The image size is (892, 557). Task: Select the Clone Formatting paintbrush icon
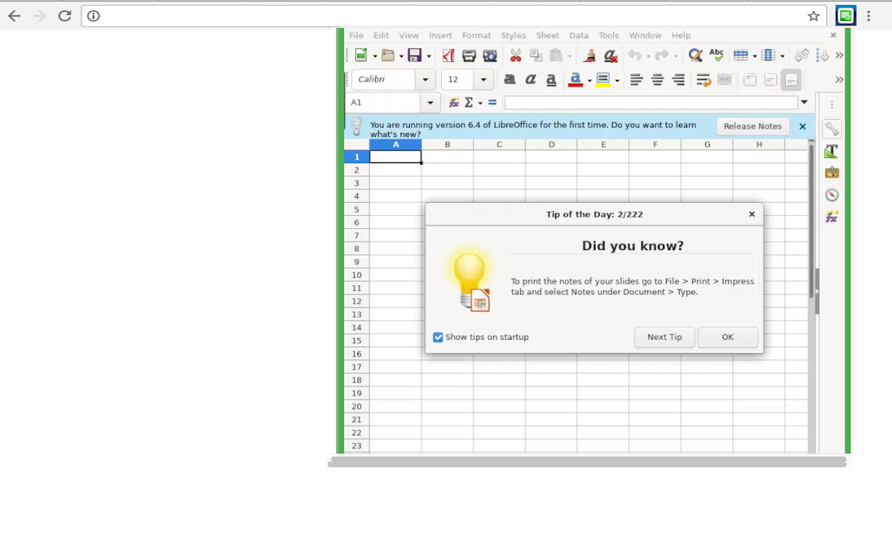coord(590,56)
